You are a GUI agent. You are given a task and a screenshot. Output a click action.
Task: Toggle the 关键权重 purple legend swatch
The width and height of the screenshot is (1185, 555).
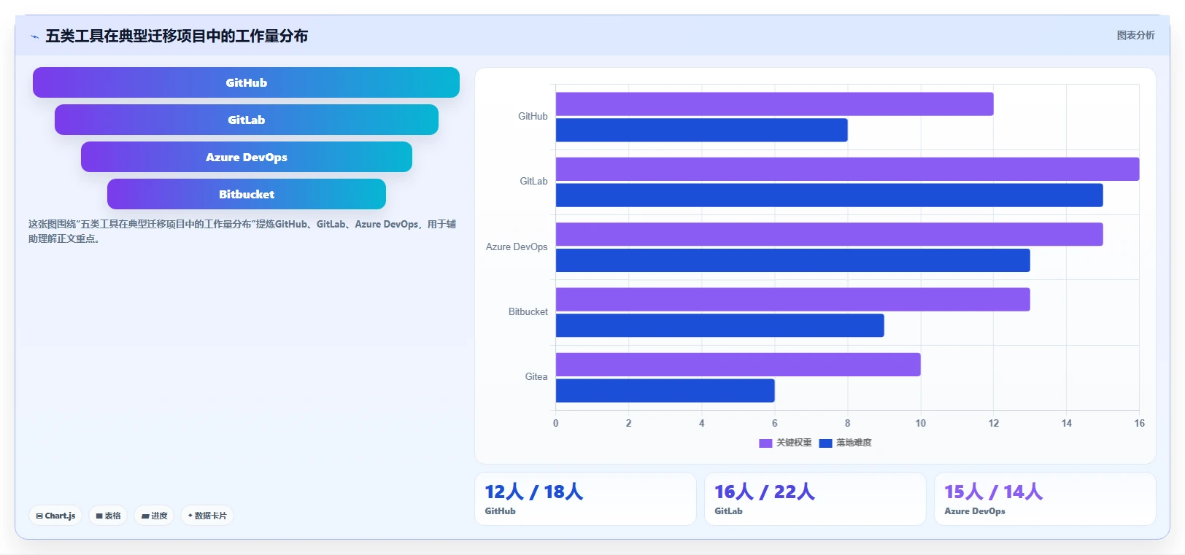point(765,443)
